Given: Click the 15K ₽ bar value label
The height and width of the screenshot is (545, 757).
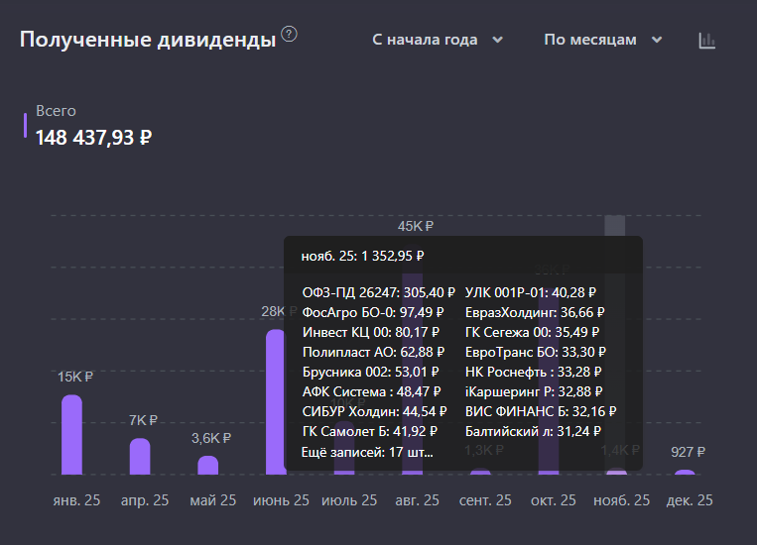Looking at the screenshot, I should click(74, 377).
